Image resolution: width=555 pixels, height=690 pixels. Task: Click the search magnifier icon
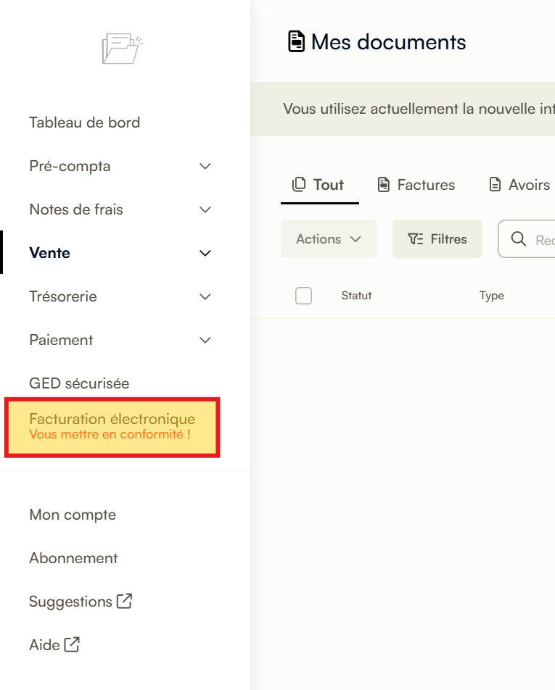[x=519, y=239]
